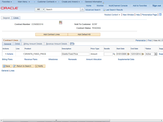Open Advanced Search
Screen dimensions: 163x122
(93, 10)
